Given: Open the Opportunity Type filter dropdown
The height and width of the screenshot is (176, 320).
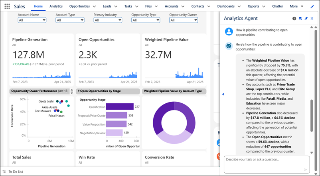Looking at the screenshot, I should (x=146, y=20).
